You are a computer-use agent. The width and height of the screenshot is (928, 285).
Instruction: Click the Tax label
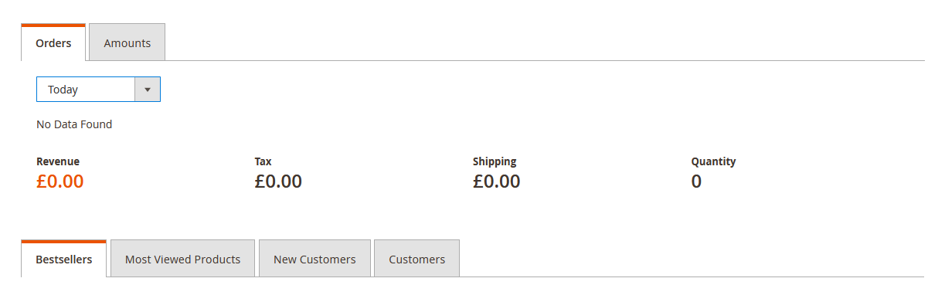263,161
